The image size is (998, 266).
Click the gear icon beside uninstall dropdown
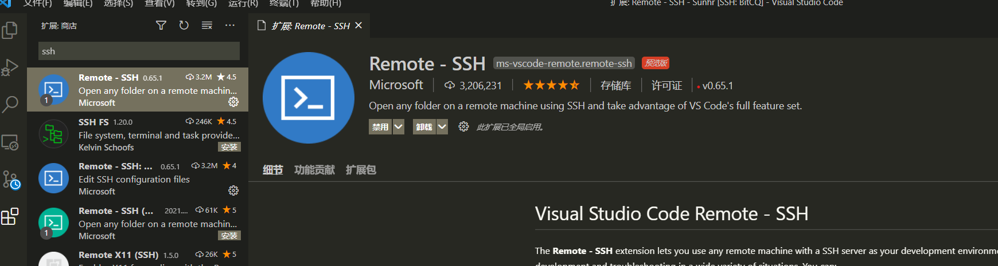point(463,126)
